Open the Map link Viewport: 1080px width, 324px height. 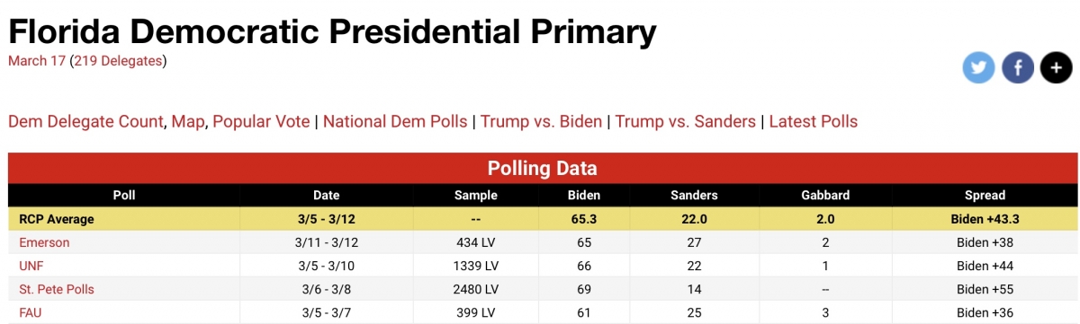[188, 121]
